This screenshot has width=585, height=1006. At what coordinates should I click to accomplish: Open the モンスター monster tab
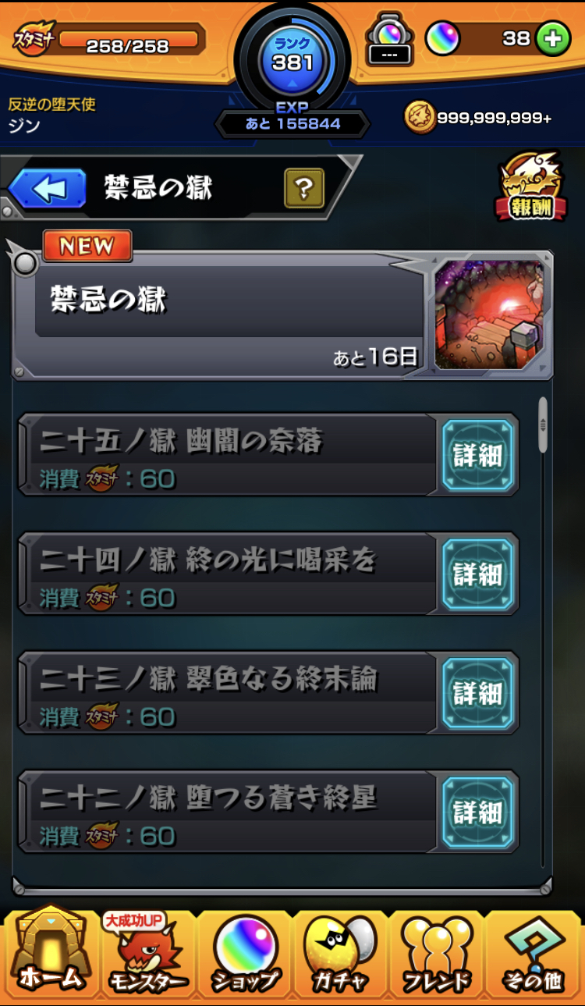pos(148,954)
